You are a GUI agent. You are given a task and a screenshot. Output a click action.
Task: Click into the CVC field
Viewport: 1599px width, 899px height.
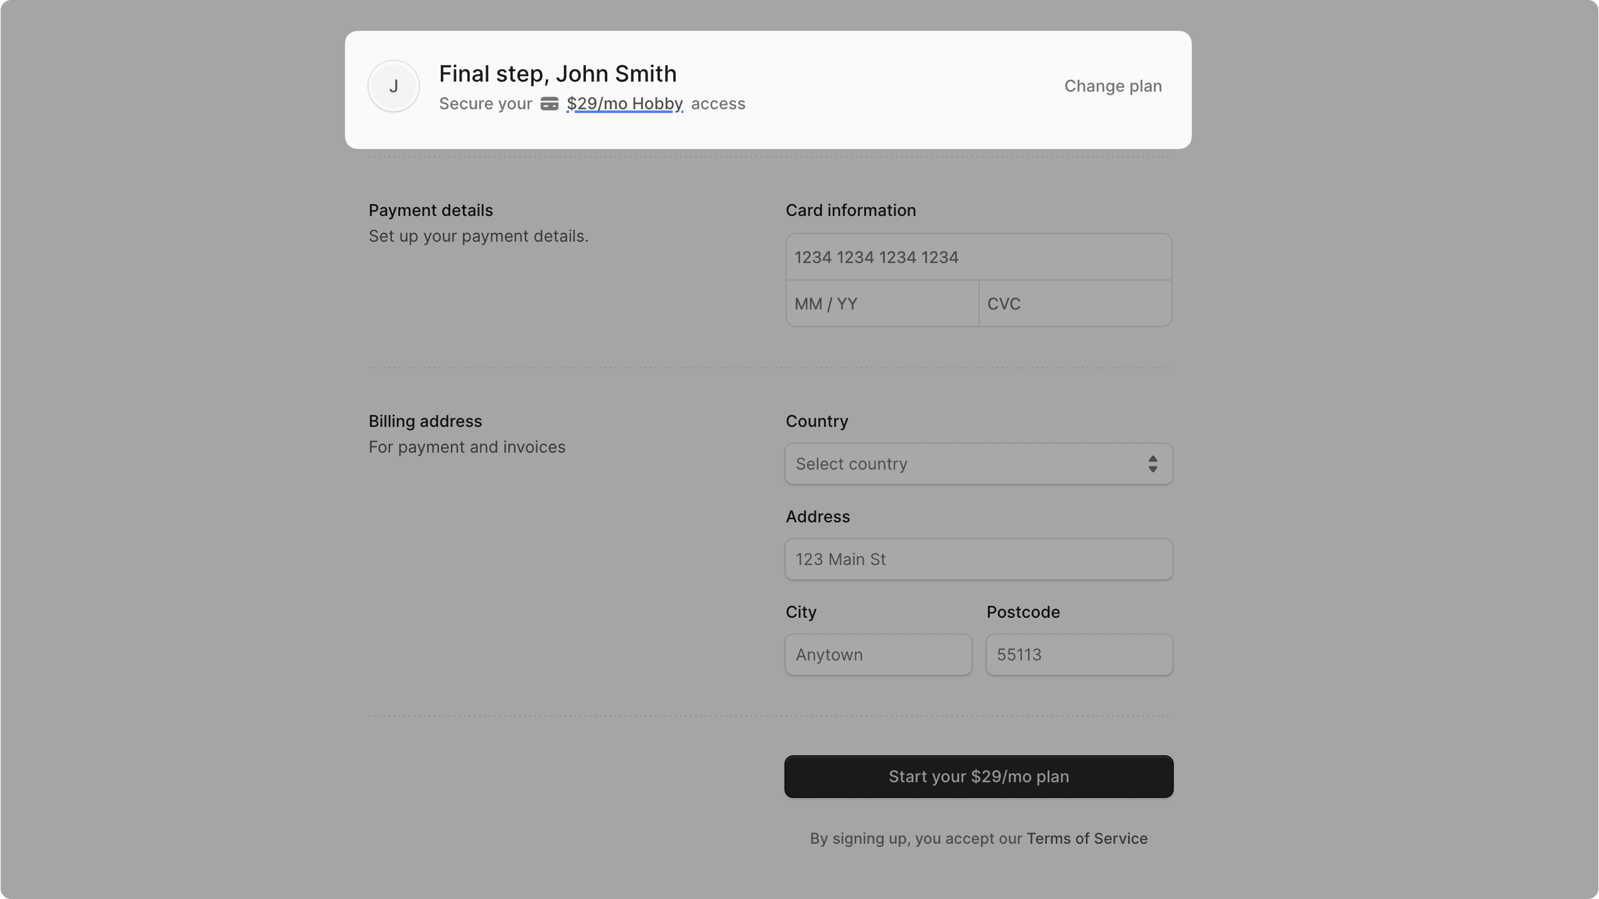1075,304
